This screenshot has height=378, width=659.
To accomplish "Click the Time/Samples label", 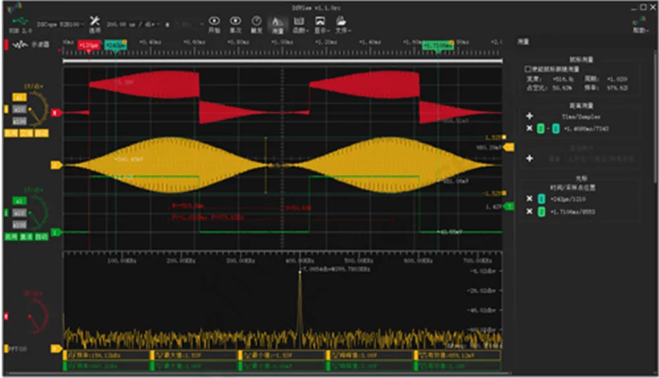I will [581, 117].
